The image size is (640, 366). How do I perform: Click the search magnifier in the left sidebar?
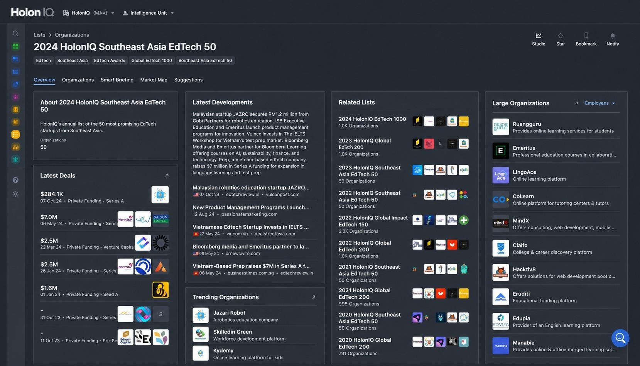[x=15, y=34]
